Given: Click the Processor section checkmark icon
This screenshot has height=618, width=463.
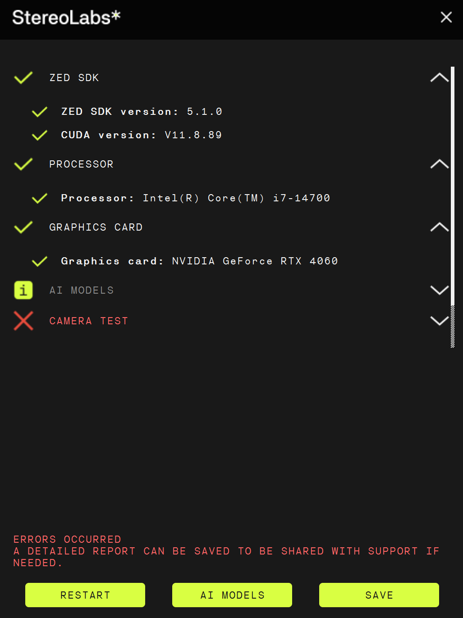Looking at the screenshot, I should [23, 164].
